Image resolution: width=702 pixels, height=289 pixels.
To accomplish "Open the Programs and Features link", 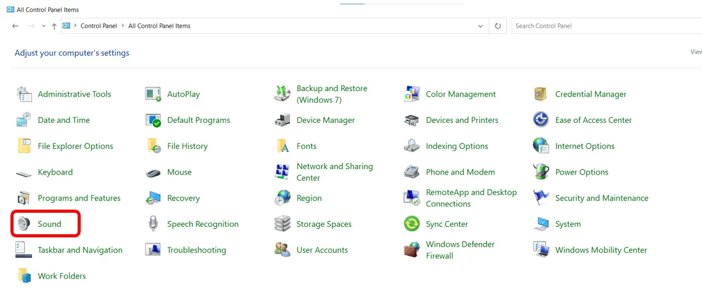I will 79,198.
